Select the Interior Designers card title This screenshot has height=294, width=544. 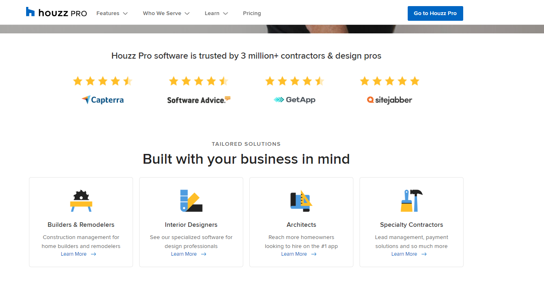click(x=191, y=225)
